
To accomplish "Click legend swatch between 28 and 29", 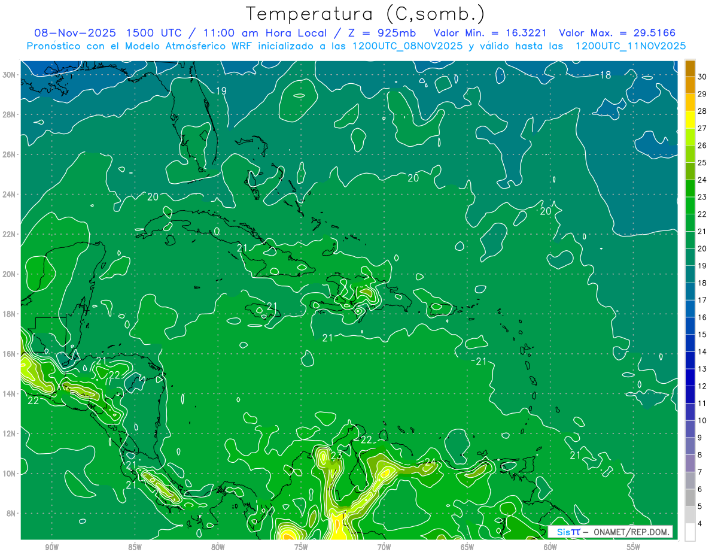I will pos(690,102).
